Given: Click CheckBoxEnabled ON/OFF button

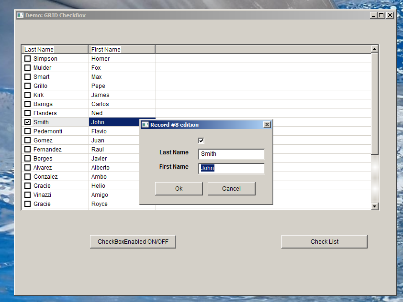Looking at the screenshot, I should pyautogui.click(x=133, y=242).
